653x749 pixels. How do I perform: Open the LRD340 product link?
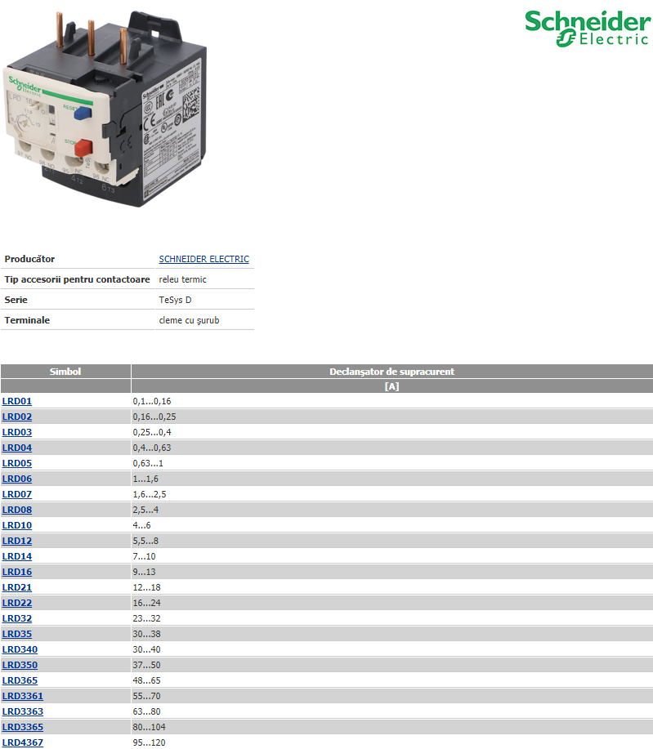click(x=20, y=649)
